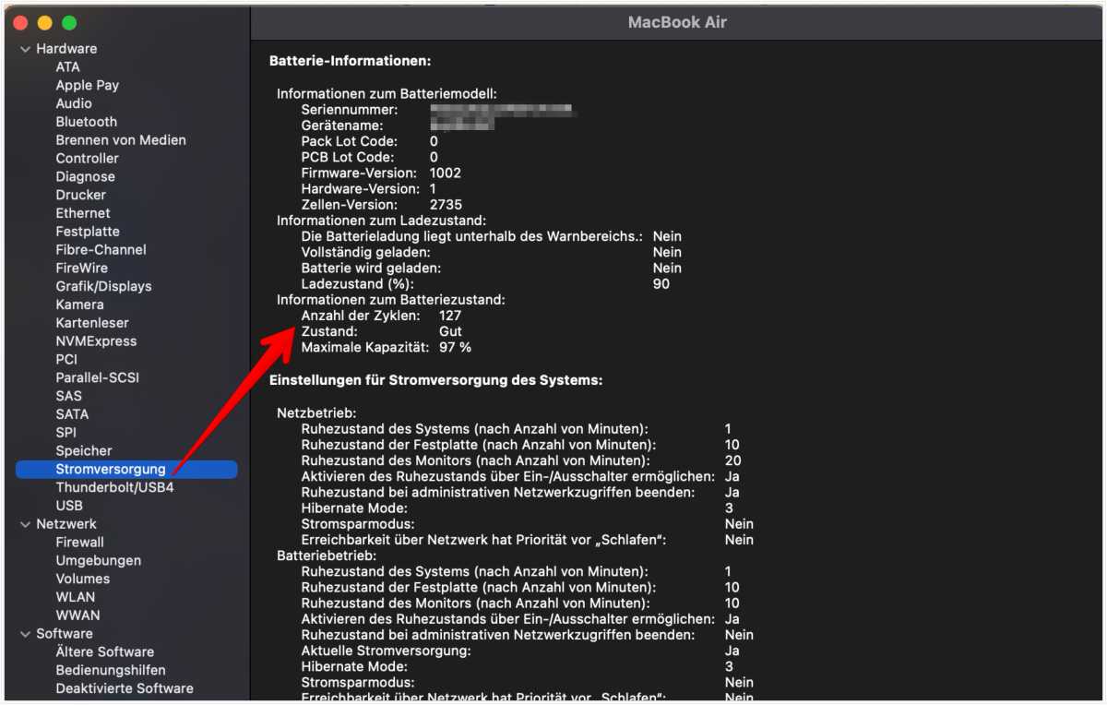Viewport: 1107px width, 705px height.
Task: Click the Vollständig geladen label
Action: click(x=365, y=252)
